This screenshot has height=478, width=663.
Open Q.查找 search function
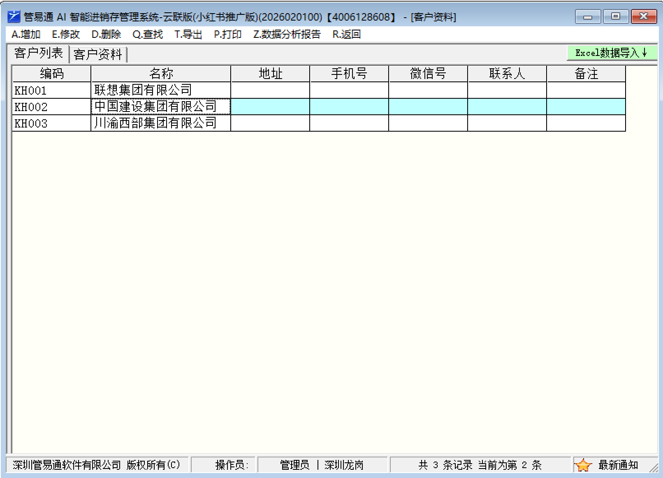click(148, 35)
